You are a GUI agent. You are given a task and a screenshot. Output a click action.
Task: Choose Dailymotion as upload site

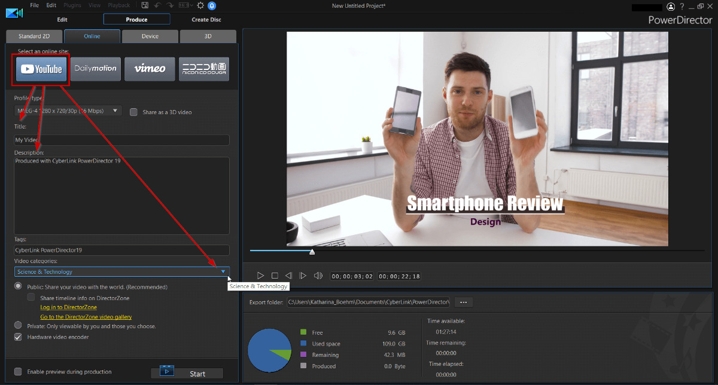pos(95,69)
